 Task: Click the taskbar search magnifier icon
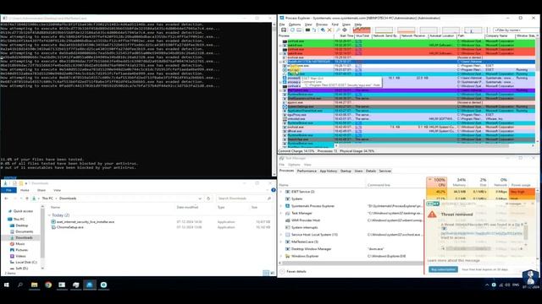[20, 285]
